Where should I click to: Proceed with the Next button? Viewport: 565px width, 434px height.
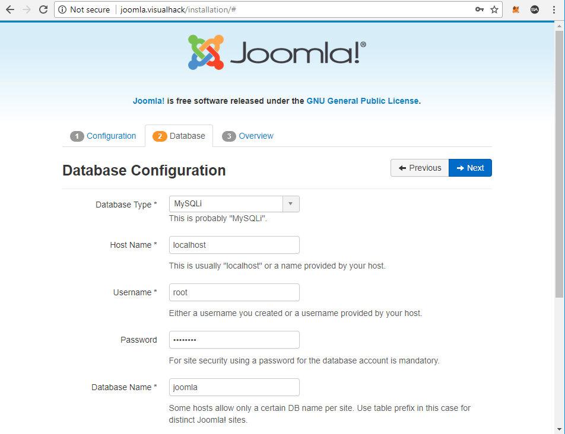[x=470, y=168]
